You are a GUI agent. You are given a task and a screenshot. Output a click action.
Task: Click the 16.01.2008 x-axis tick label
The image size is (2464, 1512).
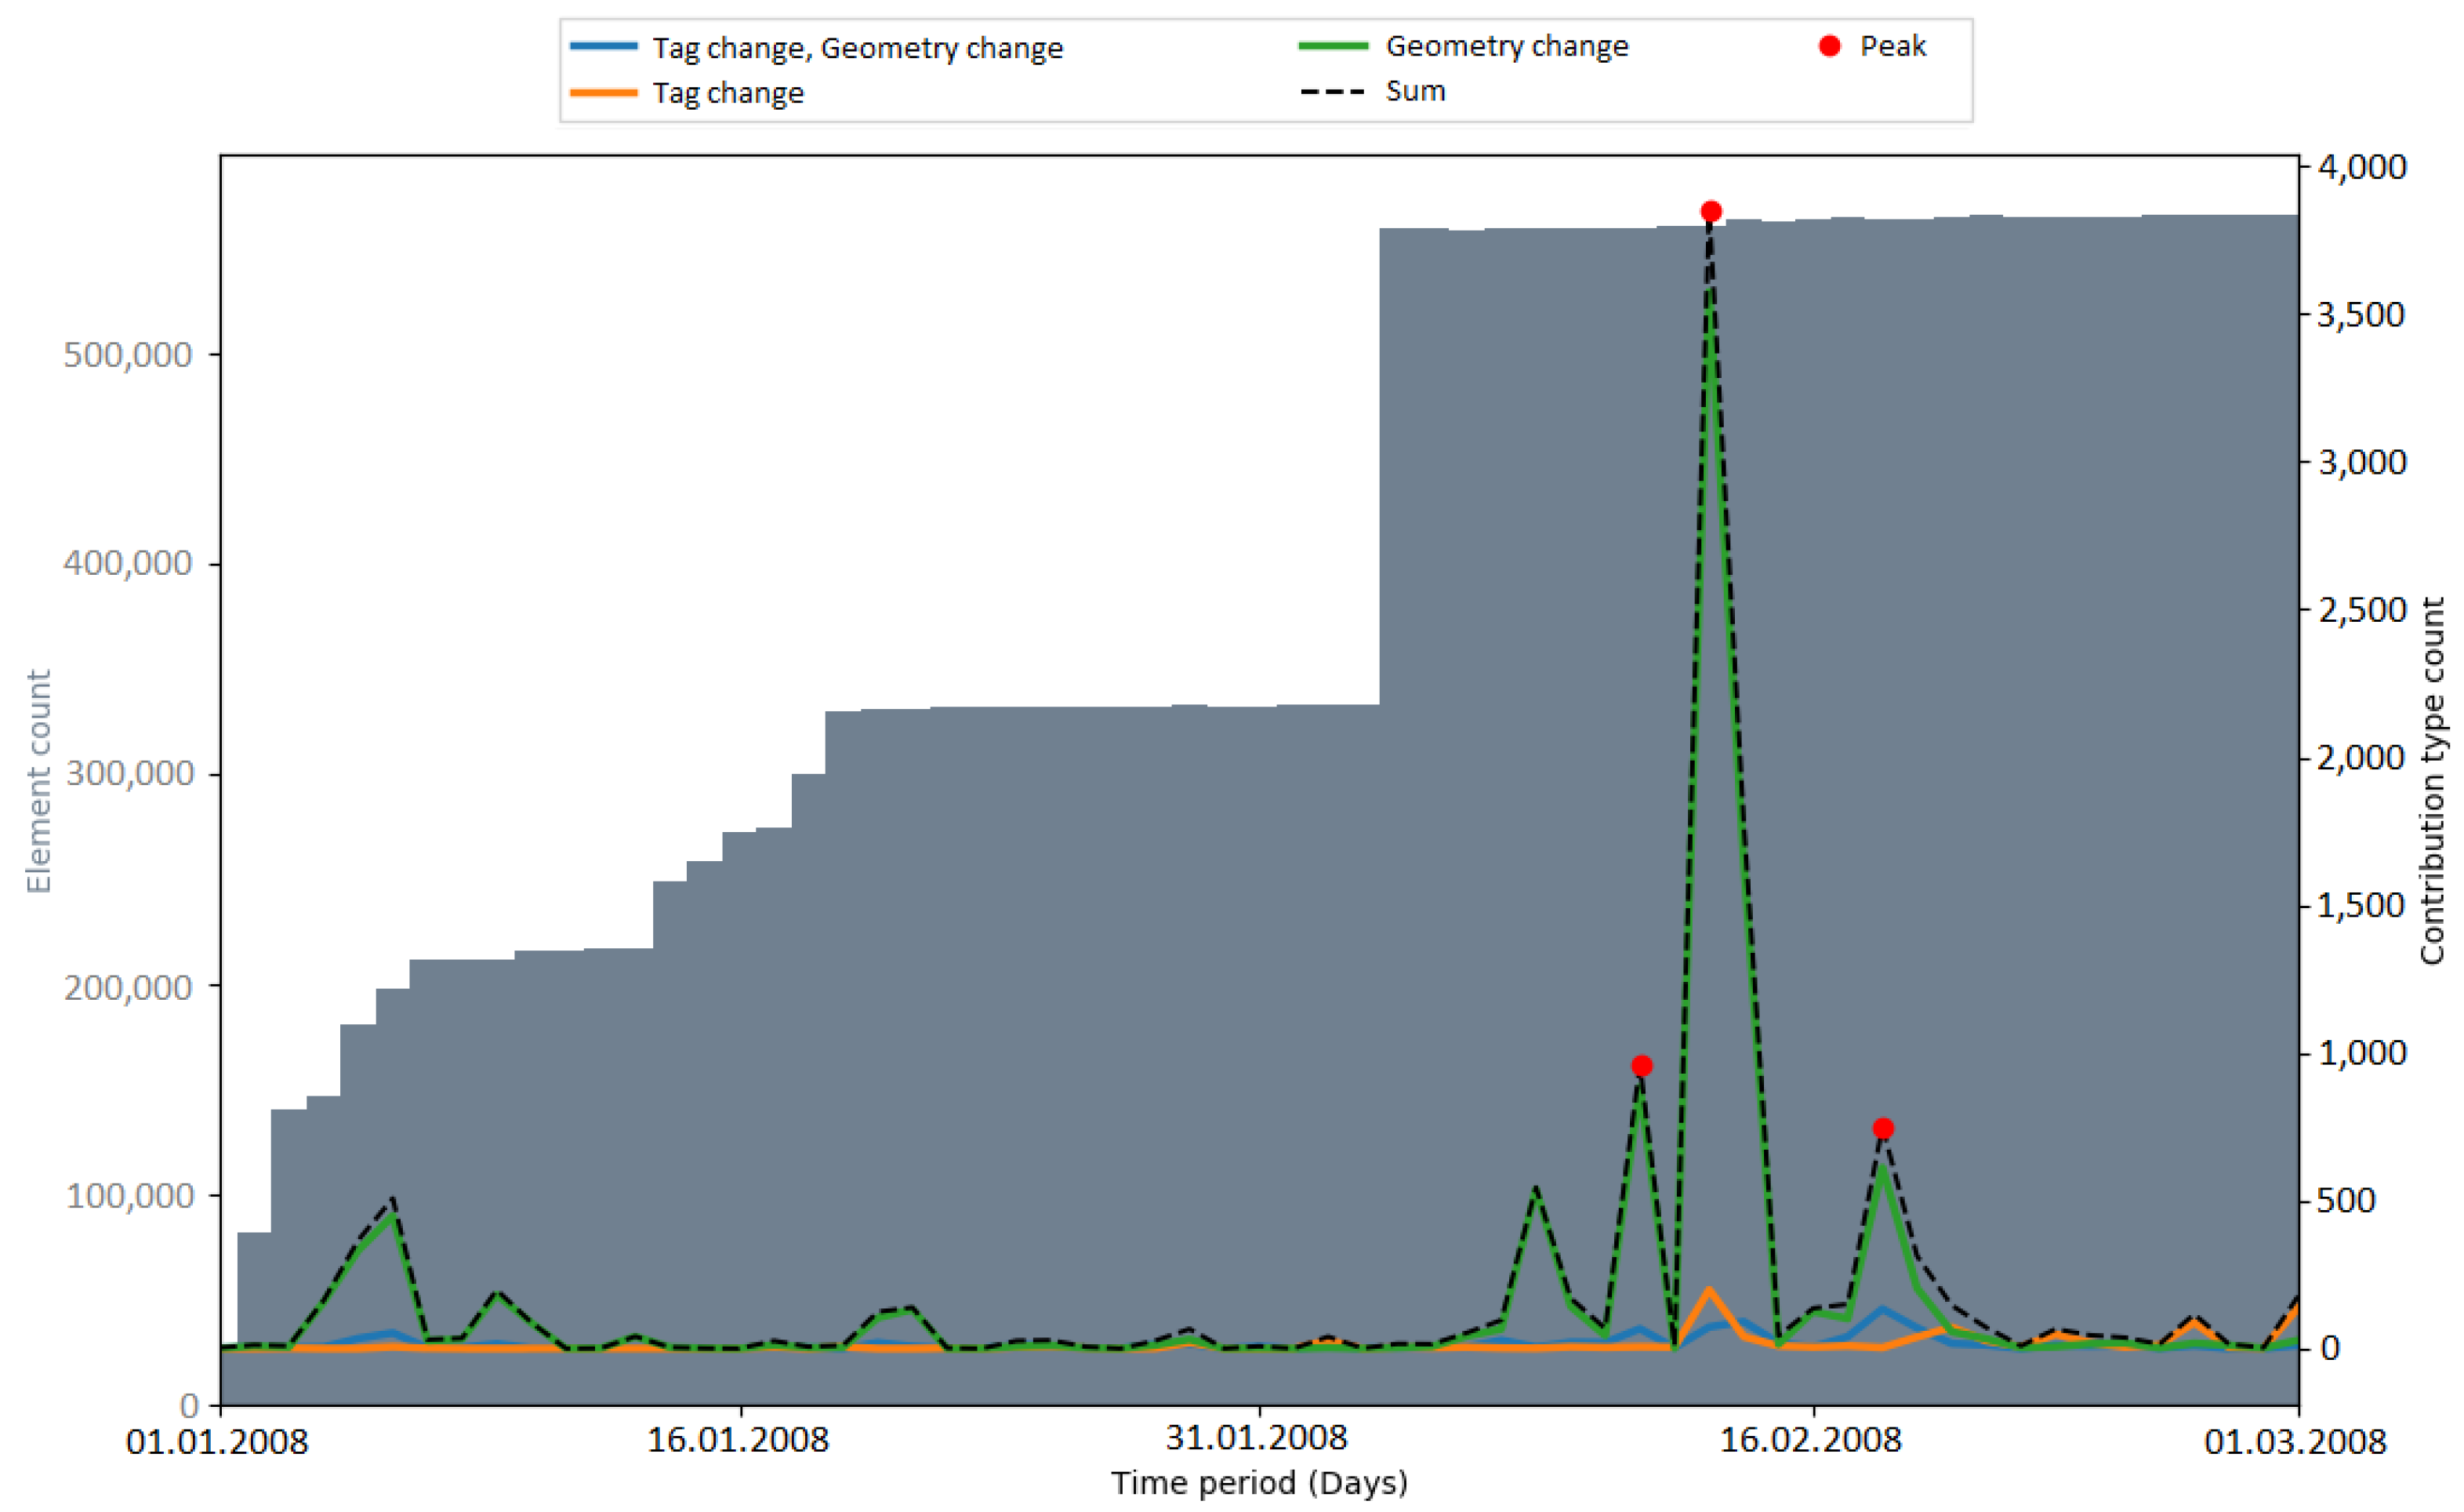(x=738, y=1441)
